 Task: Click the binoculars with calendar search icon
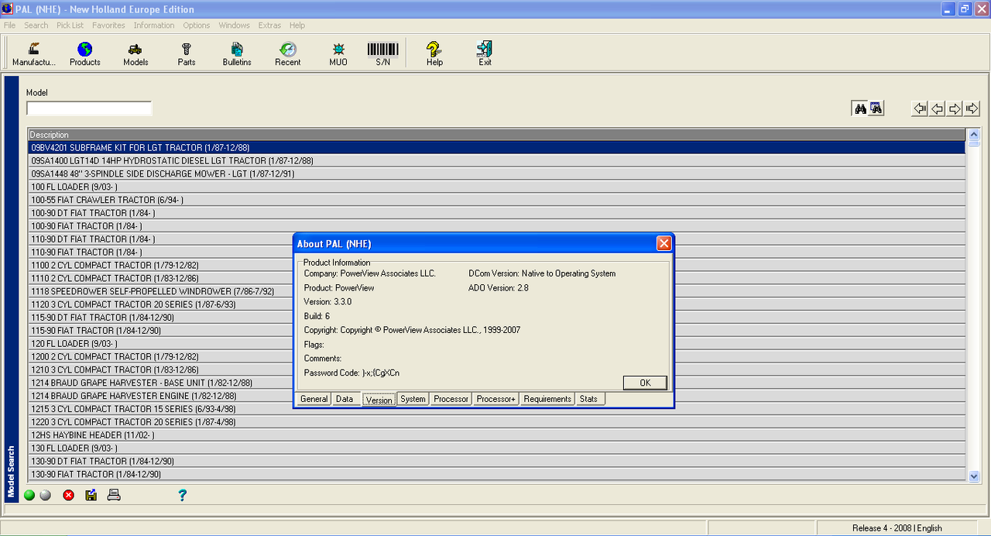coord(876,108)
